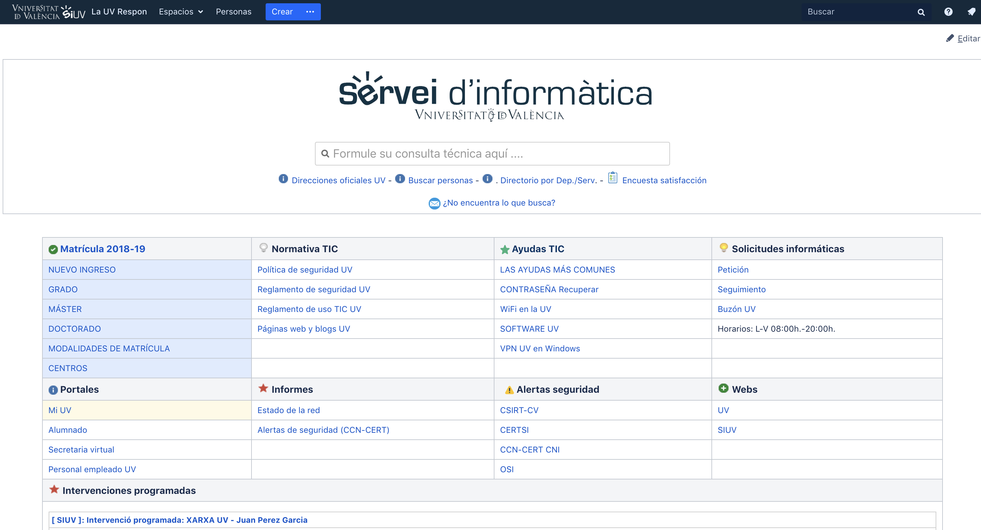This screenshot has width=981, height=530.
Task: Click the envelope icon near ¿No encuentra
Action: click(434, 203)
